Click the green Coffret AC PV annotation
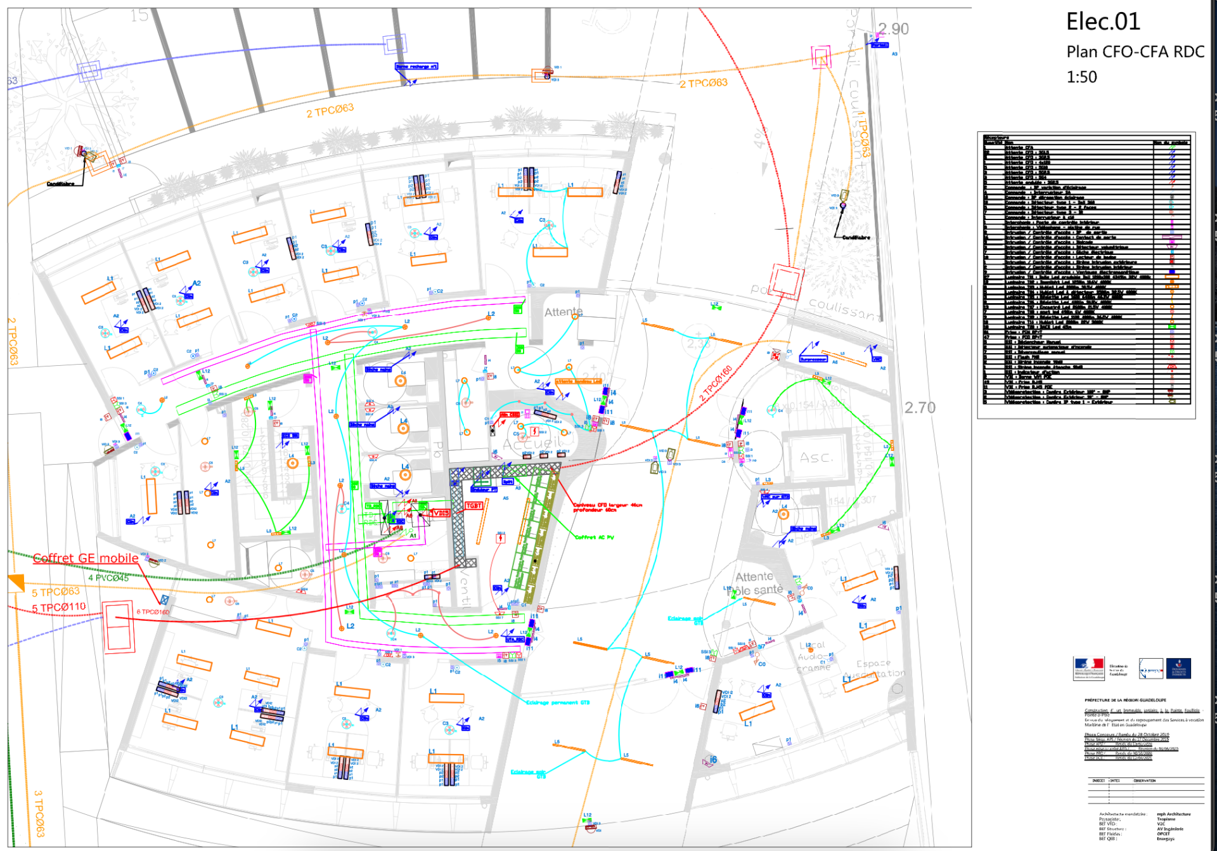1217x851 pixels. coord(594,537)
